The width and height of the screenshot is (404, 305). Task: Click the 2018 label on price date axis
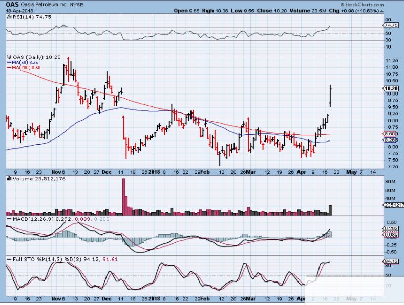click(x=154, y=172)
